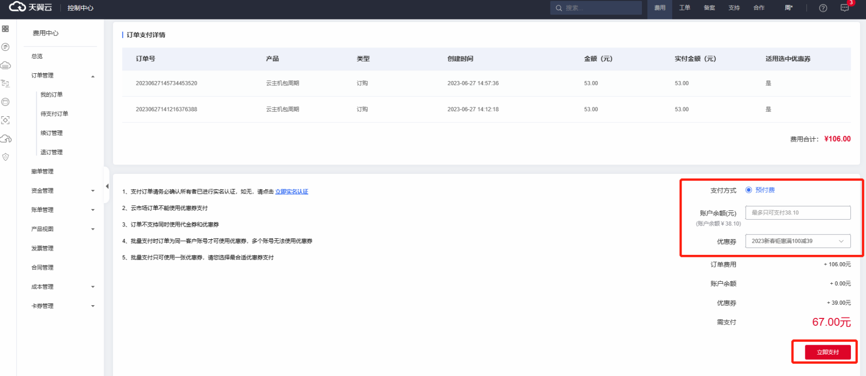Select the 预付费 payment radio button
This screenshot has height=376, width=866.
point(749,190)
